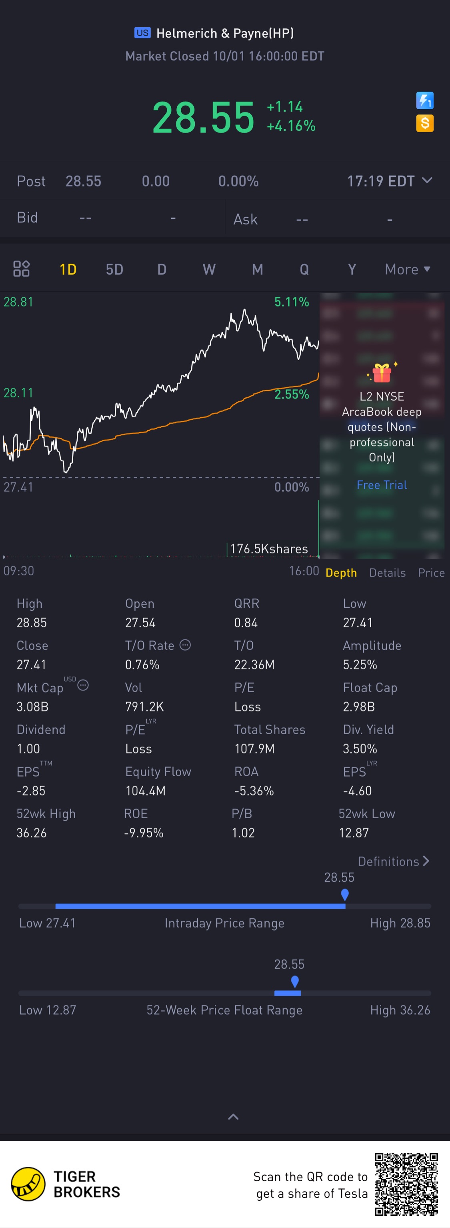Tap the Free Trial link
Screen dimensions: 450x1228
click(381, 485)
